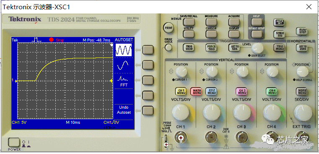Viewport: 319px width, 154px height.
Task: Toggle the POWER switch
Action: [x=13, y=142]
